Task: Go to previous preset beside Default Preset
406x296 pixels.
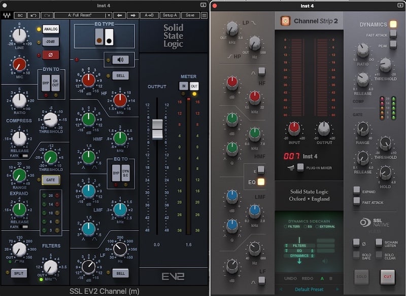Action: [x=281, y=289]
